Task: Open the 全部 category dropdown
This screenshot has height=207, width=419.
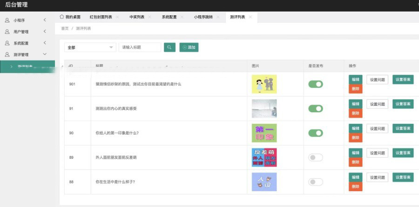Action: 90,47
